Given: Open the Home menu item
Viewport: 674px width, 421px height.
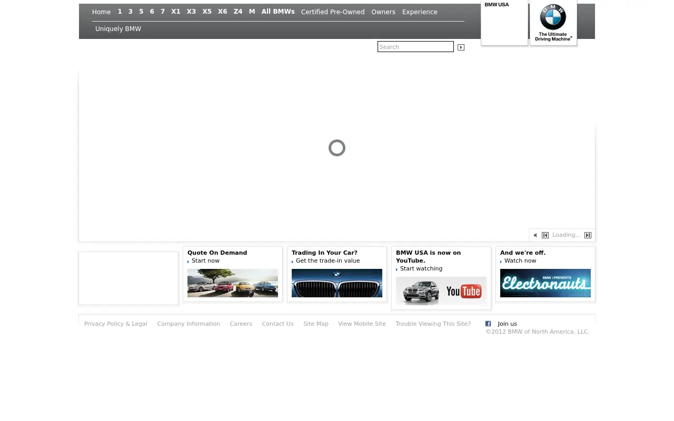Looking at the screenshot, I should click(x=101, y=12).
